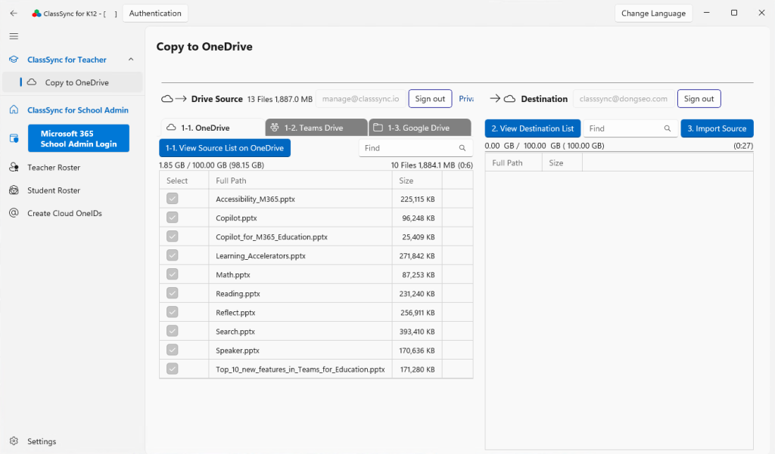Viewport: 775px width, 454px height.
Task: Switch to the 1-3. Google Drive tab
Action: point(420,128)
